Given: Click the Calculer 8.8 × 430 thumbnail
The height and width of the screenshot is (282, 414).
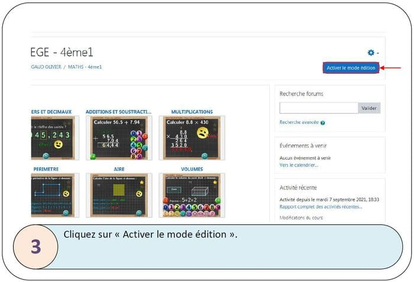Looking at the screenshot, I should 192,138.
